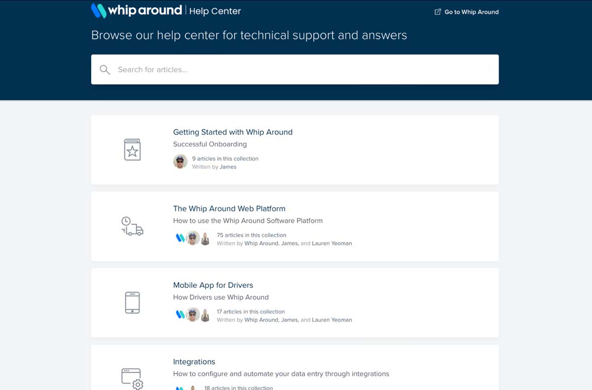The image size is (592, 390).
Task: Click the Successful Onboarding description text
Action: click(x=210, y=144)
